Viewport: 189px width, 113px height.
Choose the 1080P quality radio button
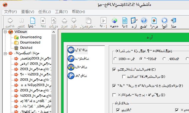tap(115, 59)
